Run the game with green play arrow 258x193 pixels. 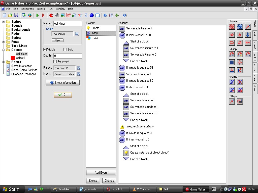point(38,15)
